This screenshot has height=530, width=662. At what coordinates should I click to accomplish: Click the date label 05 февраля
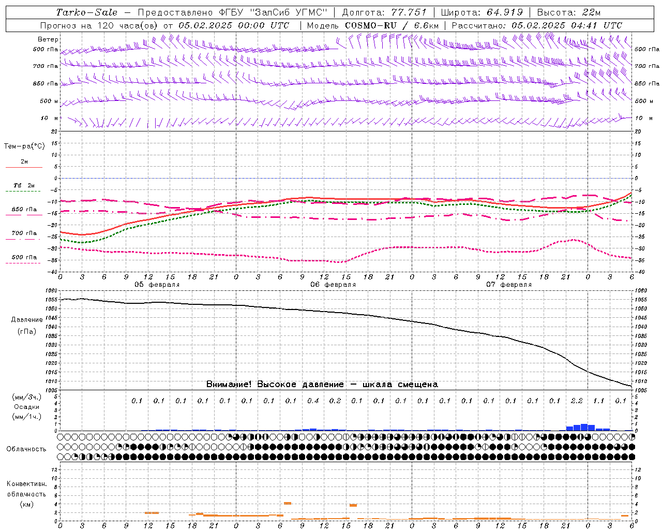(x=157, y=285)
